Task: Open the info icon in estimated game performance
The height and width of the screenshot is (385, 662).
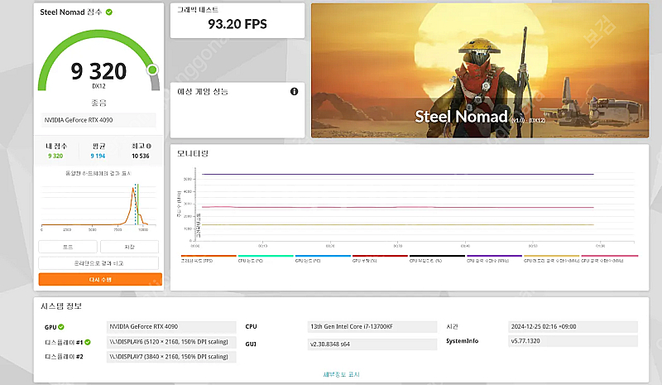Action: (x=295, y=91)
